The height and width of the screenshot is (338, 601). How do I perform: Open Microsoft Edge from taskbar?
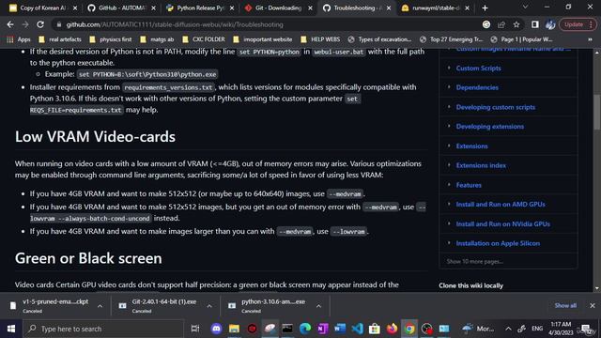click(x=305, y=329)
